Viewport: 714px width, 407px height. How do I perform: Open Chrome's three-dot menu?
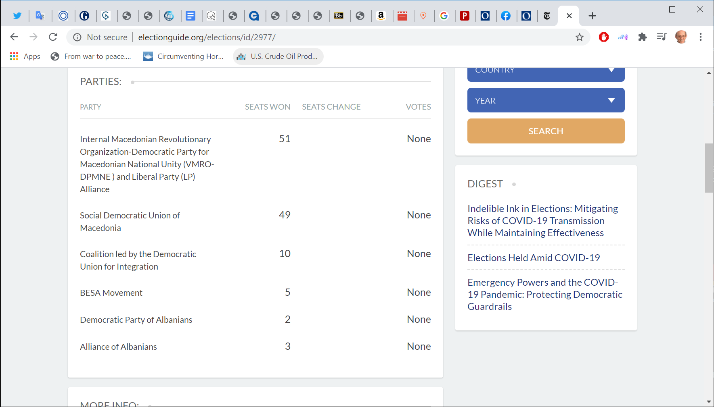[x=701, y=37]
